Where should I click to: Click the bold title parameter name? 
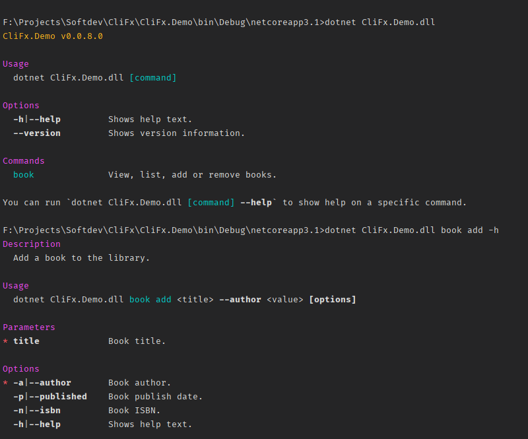pos(26,341)
